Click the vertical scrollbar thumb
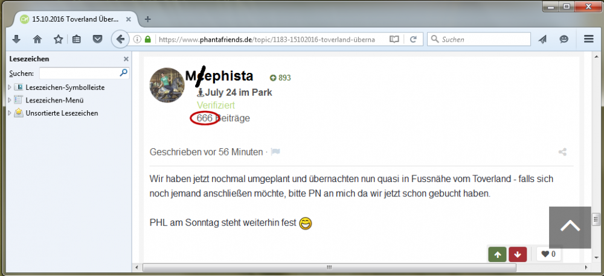This screenshot has height=276, width=604. tap(596, 219)
